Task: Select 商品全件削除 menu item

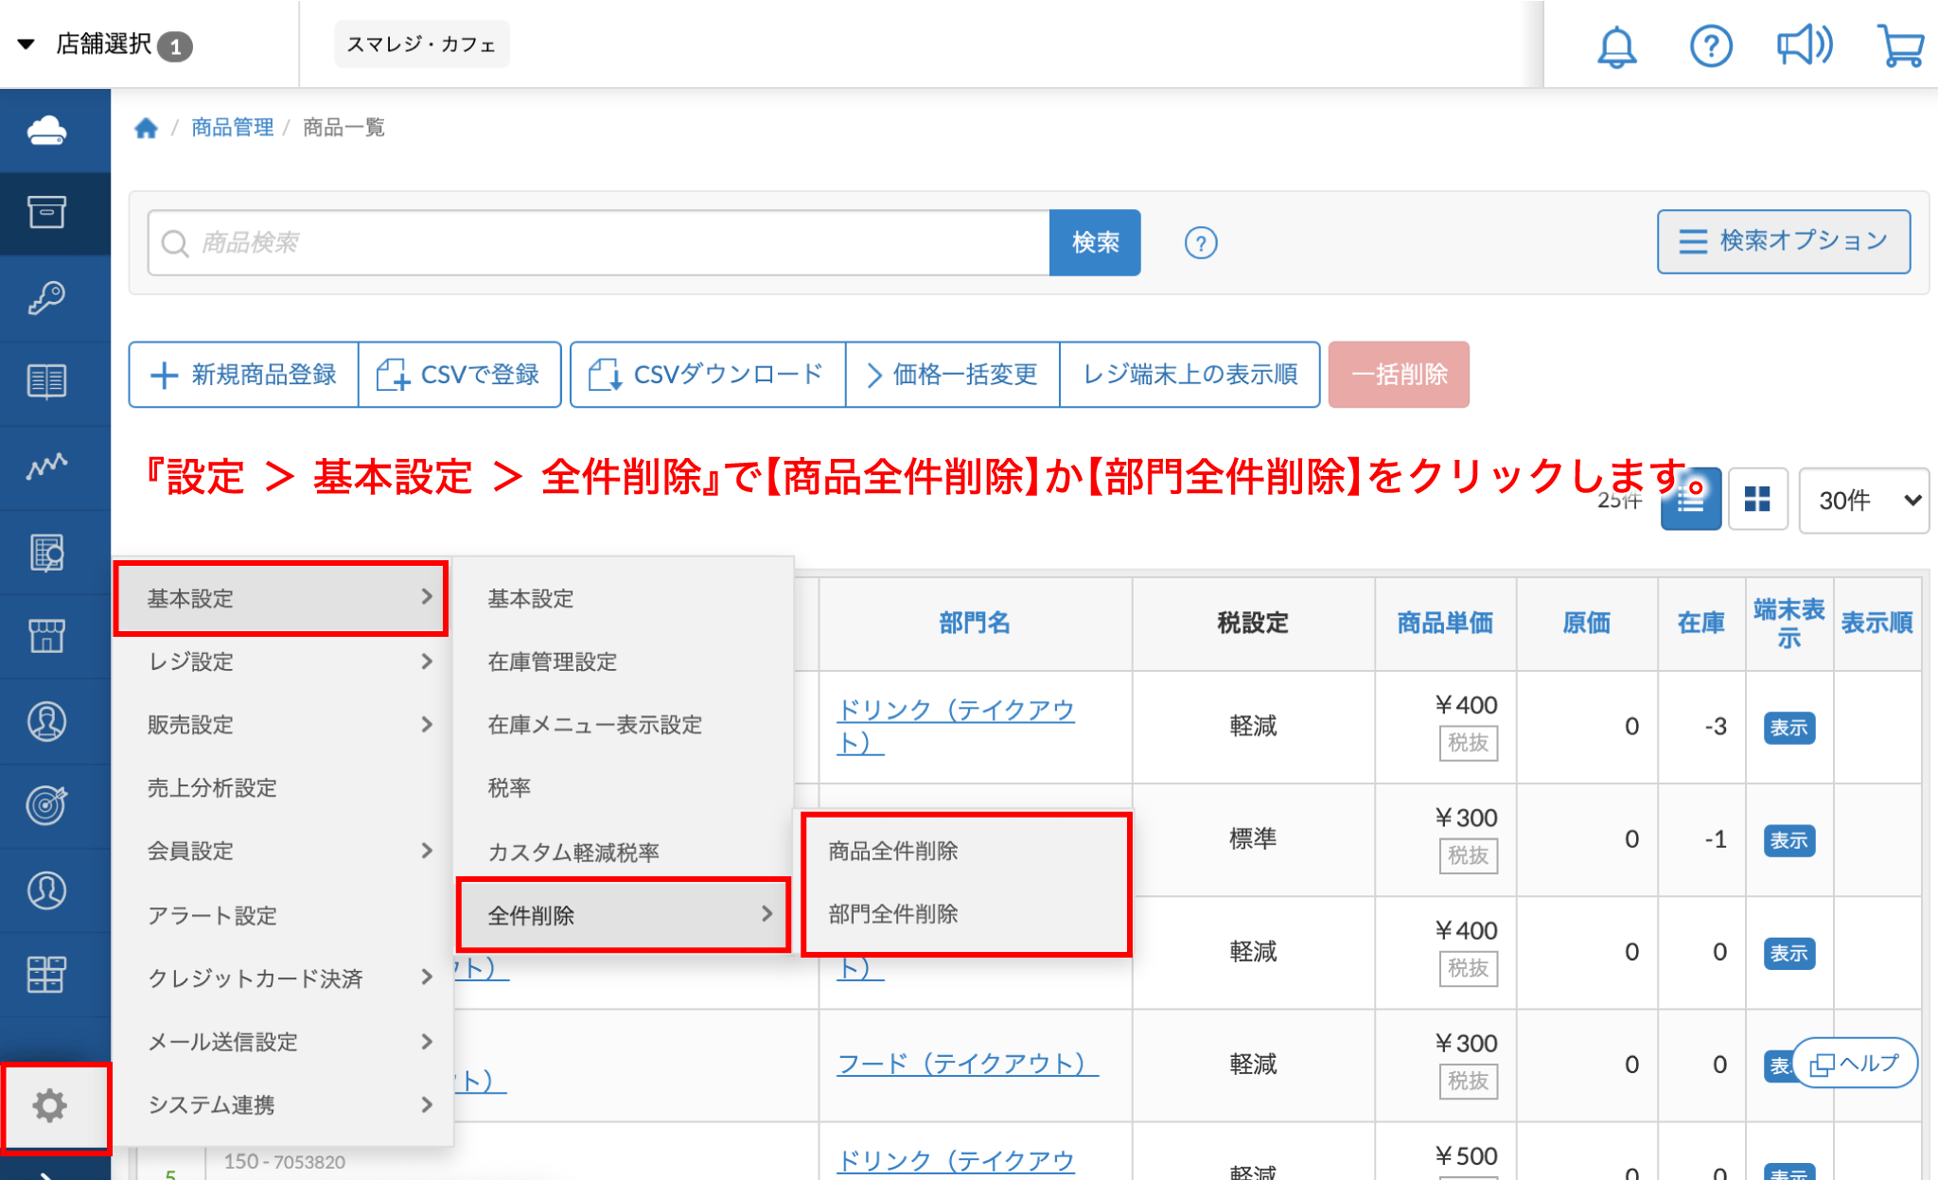Action: pyautogui.click(x=892, y=851)
